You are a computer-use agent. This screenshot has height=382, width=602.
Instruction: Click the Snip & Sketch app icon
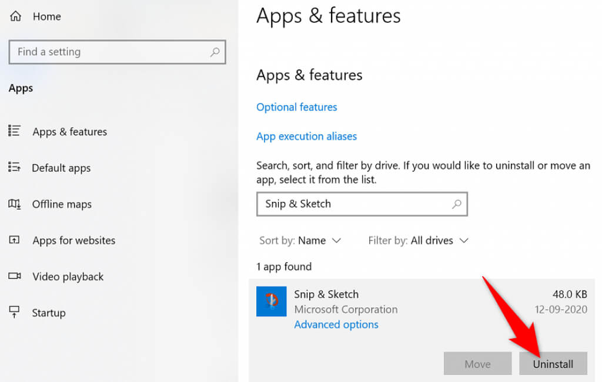pyautogui.click(x=272, y=302)
